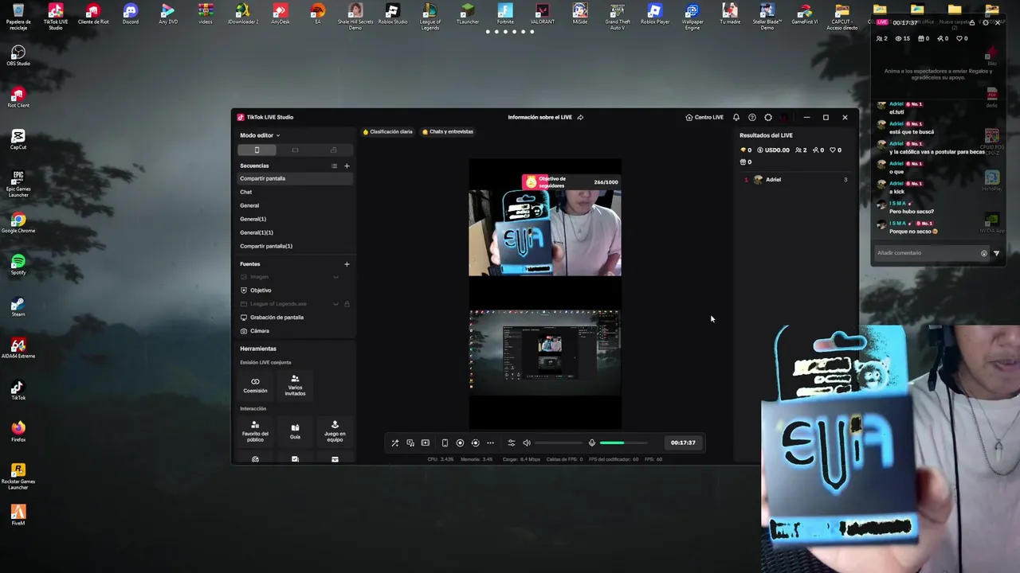
Task: Toggle lock on League of Legends.exe source
Action: pos(347,304)
